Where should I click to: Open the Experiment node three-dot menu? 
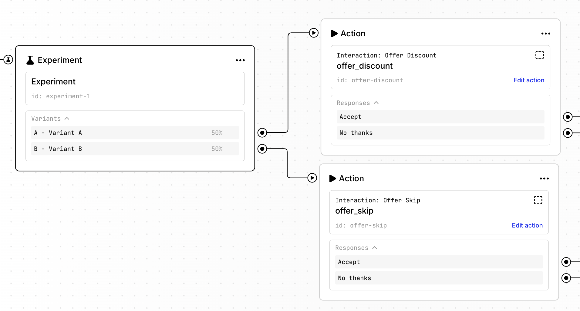coord(240,60)
